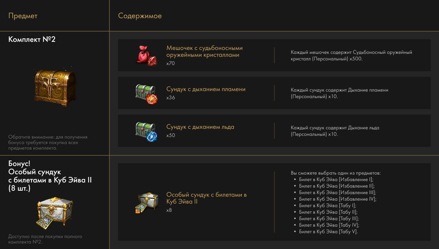439x249 pixels.
Task: Click the Сундук с дыханием пламени title
Action: pos(206,89)
